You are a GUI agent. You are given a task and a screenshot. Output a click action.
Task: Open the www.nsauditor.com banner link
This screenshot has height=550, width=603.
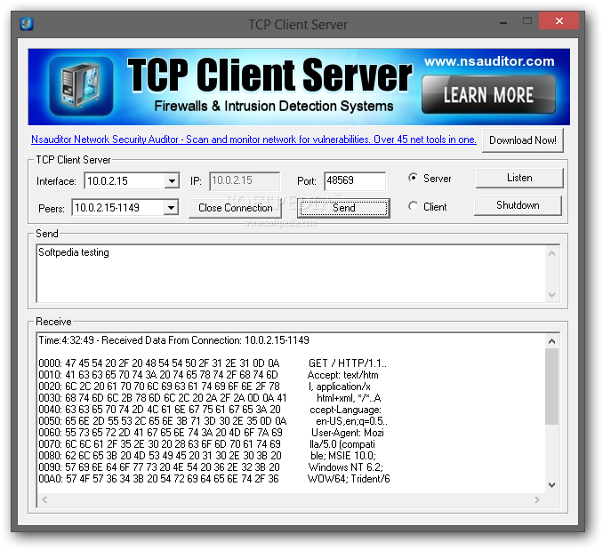pos(489,61)
